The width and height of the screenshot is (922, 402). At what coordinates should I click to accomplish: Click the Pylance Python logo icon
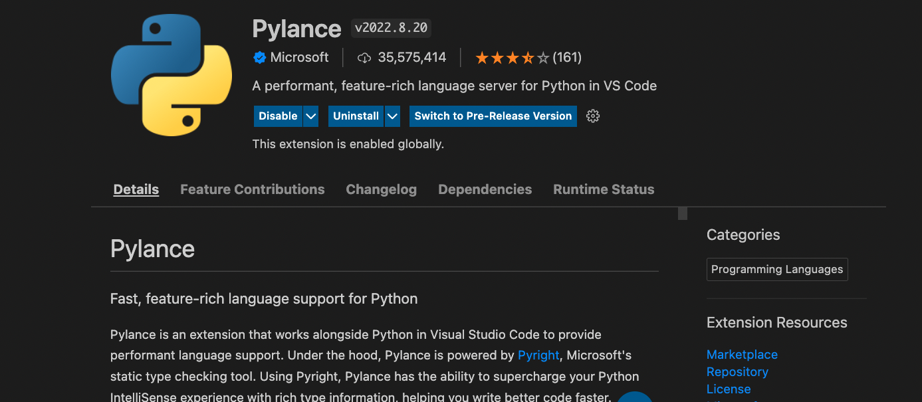pos(172,74)
